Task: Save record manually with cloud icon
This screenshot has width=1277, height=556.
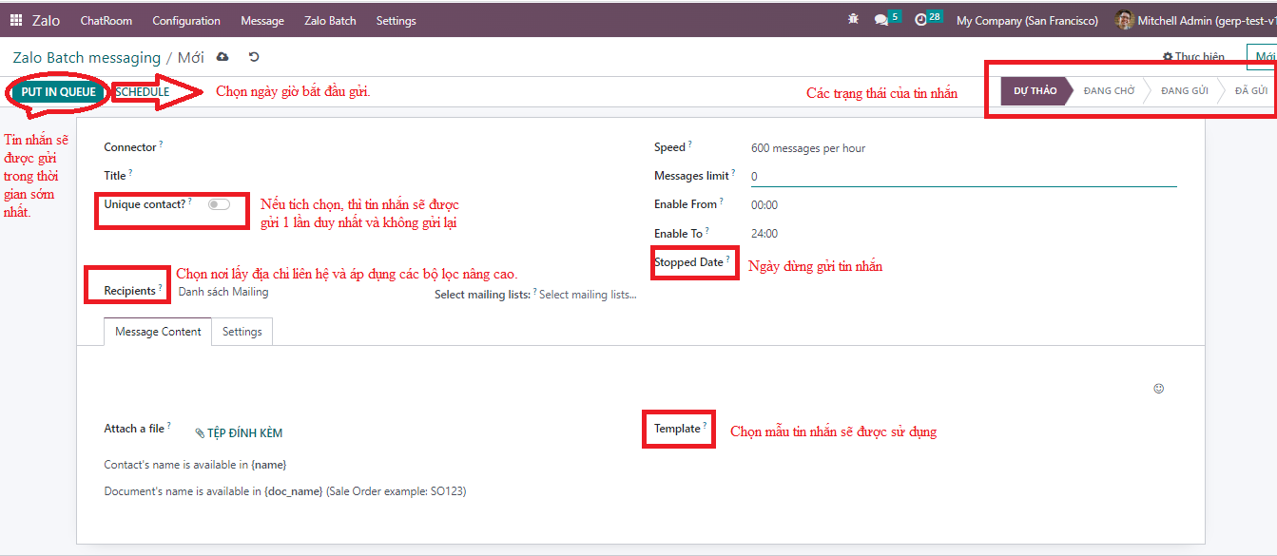Action: pos(223,57)
